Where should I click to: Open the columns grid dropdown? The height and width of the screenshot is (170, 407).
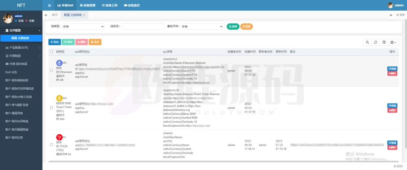(393, 42)
